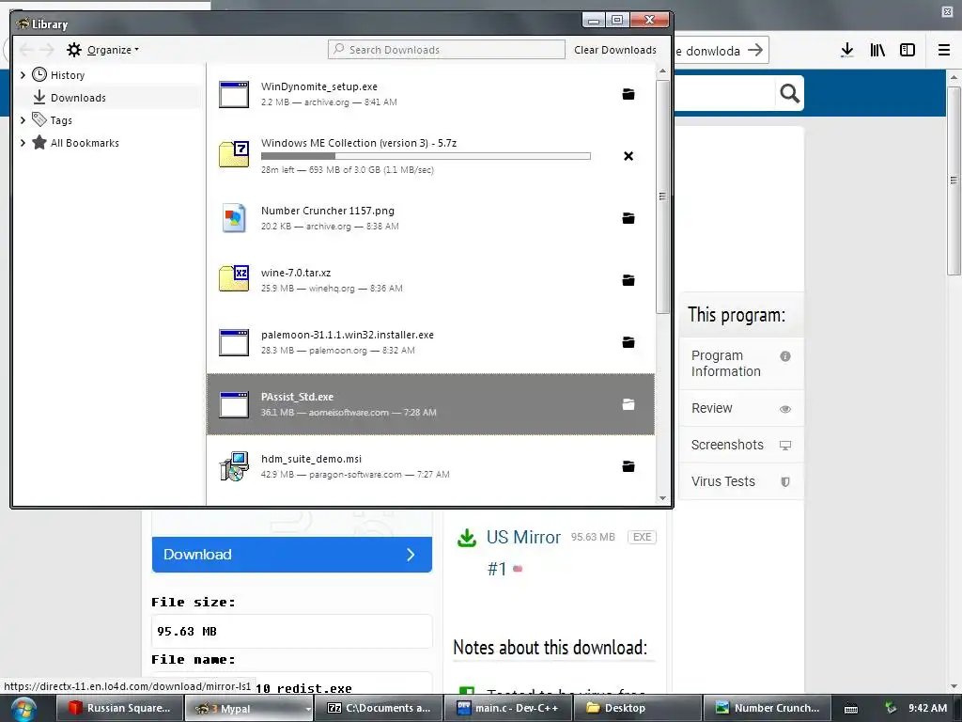Open the Virus Tests section link
962x722 pixels.
[x=740, y=482]
